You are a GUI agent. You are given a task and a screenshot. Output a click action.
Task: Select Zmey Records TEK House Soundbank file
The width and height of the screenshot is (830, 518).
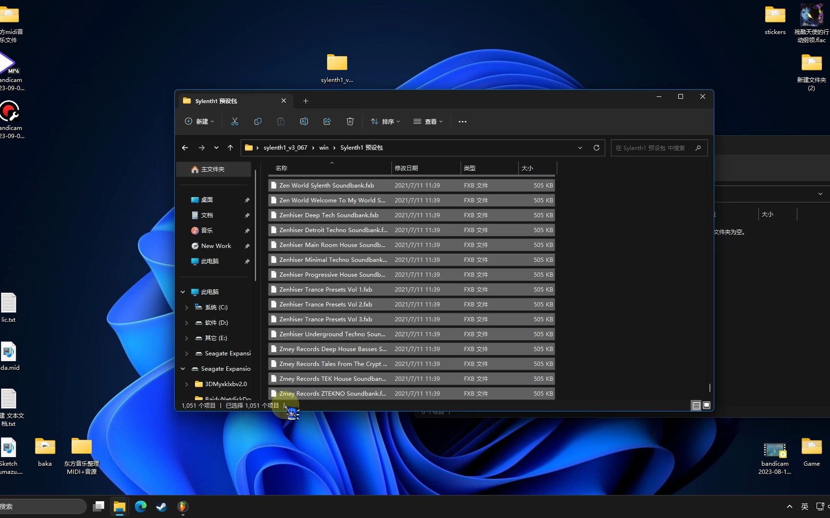[x=412, y=379]
